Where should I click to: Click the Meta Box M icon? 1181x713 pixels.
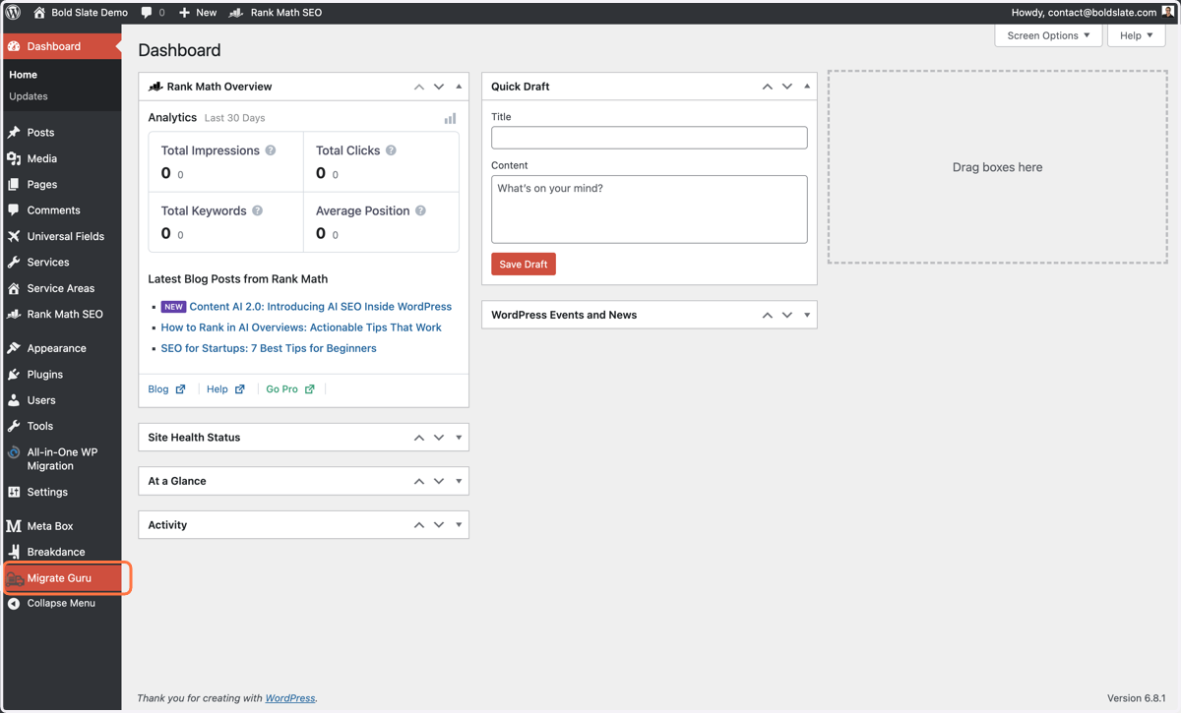click(x=14, y=526)
